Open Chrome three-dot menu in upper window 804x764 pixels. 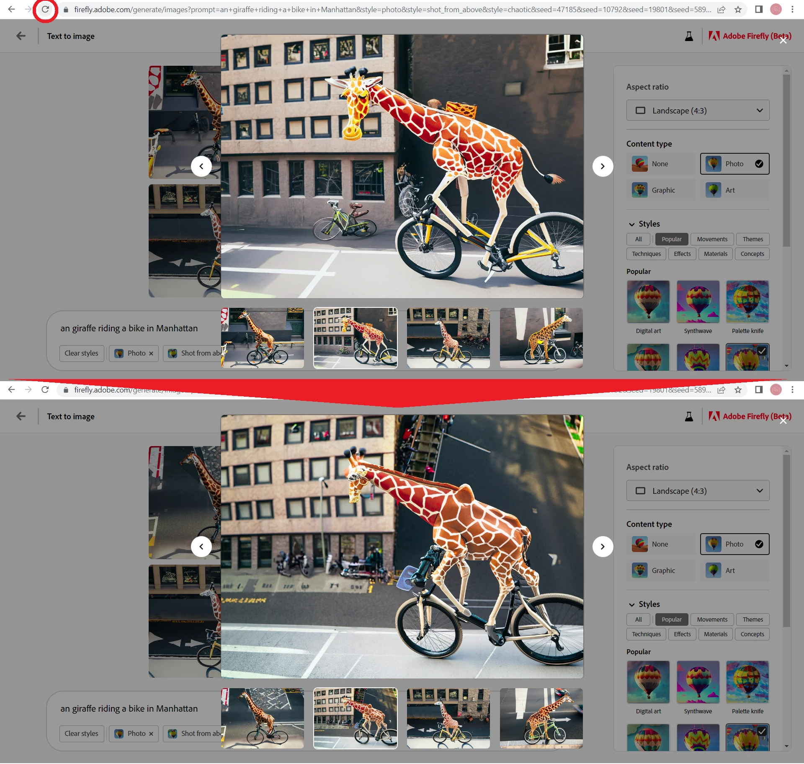792,9
